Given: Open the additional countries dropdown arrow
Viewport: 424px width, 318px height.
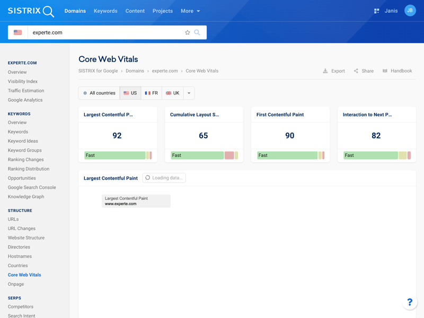Looking at the screenshot, I should tap(189, 93).
